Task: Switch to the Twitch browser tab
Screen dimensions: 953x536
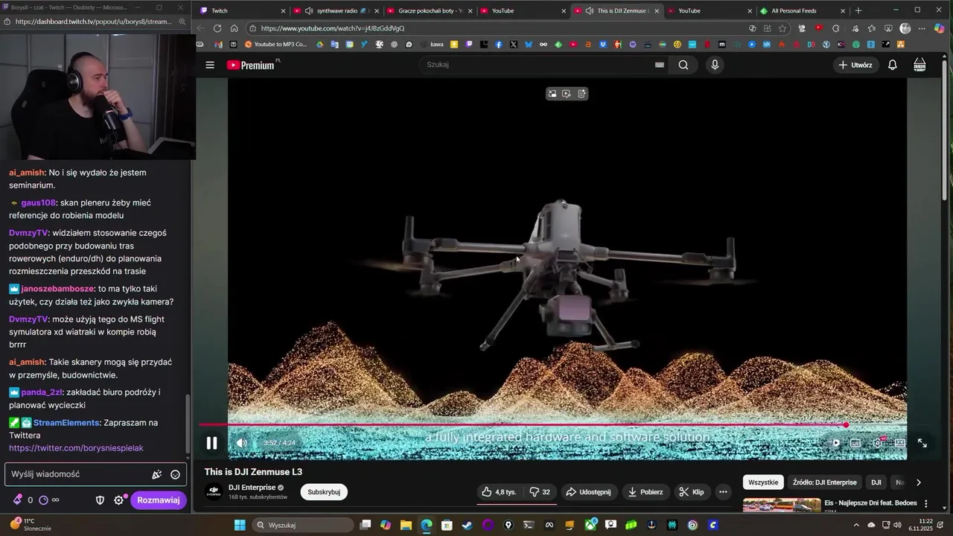Action: (243, 10)
